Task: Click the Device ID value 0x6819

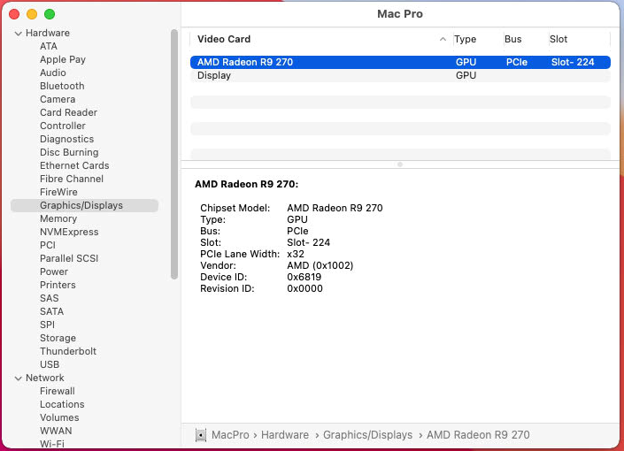Action: click(304, 277)
